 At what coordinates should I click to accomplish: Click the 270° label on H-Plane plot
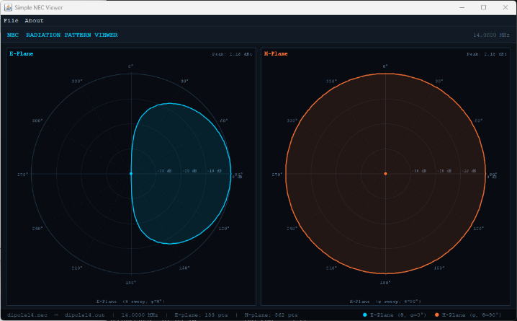277,175
